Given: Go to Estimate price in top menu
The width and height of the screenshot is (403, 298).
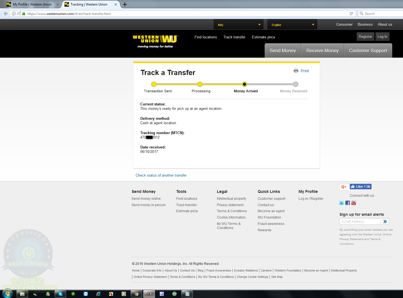Looking at the screenshot, I should [x=263, y=37].
